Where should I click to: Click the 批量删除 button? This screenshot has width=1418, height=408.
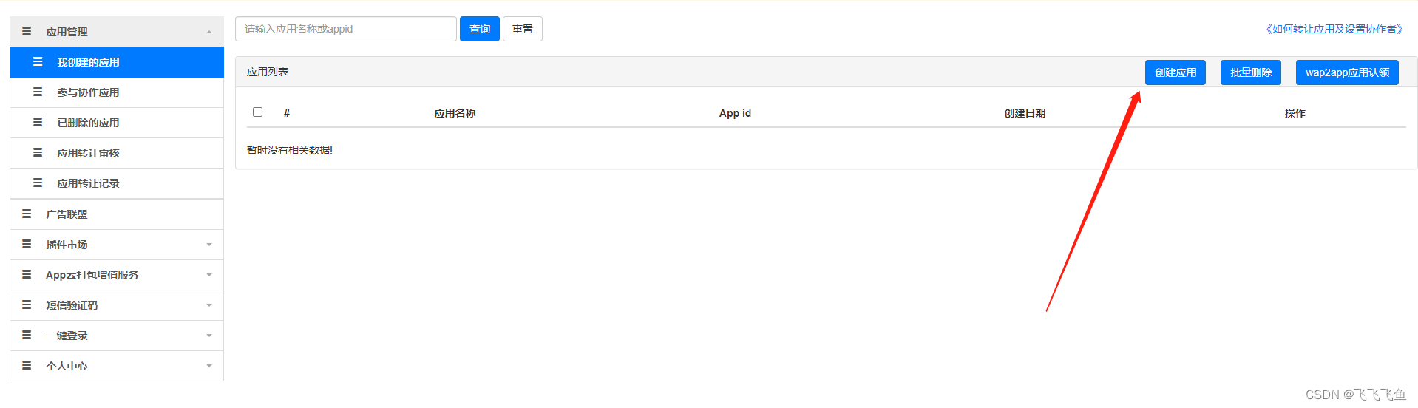pyautogui.click(x=1250, y=72)
